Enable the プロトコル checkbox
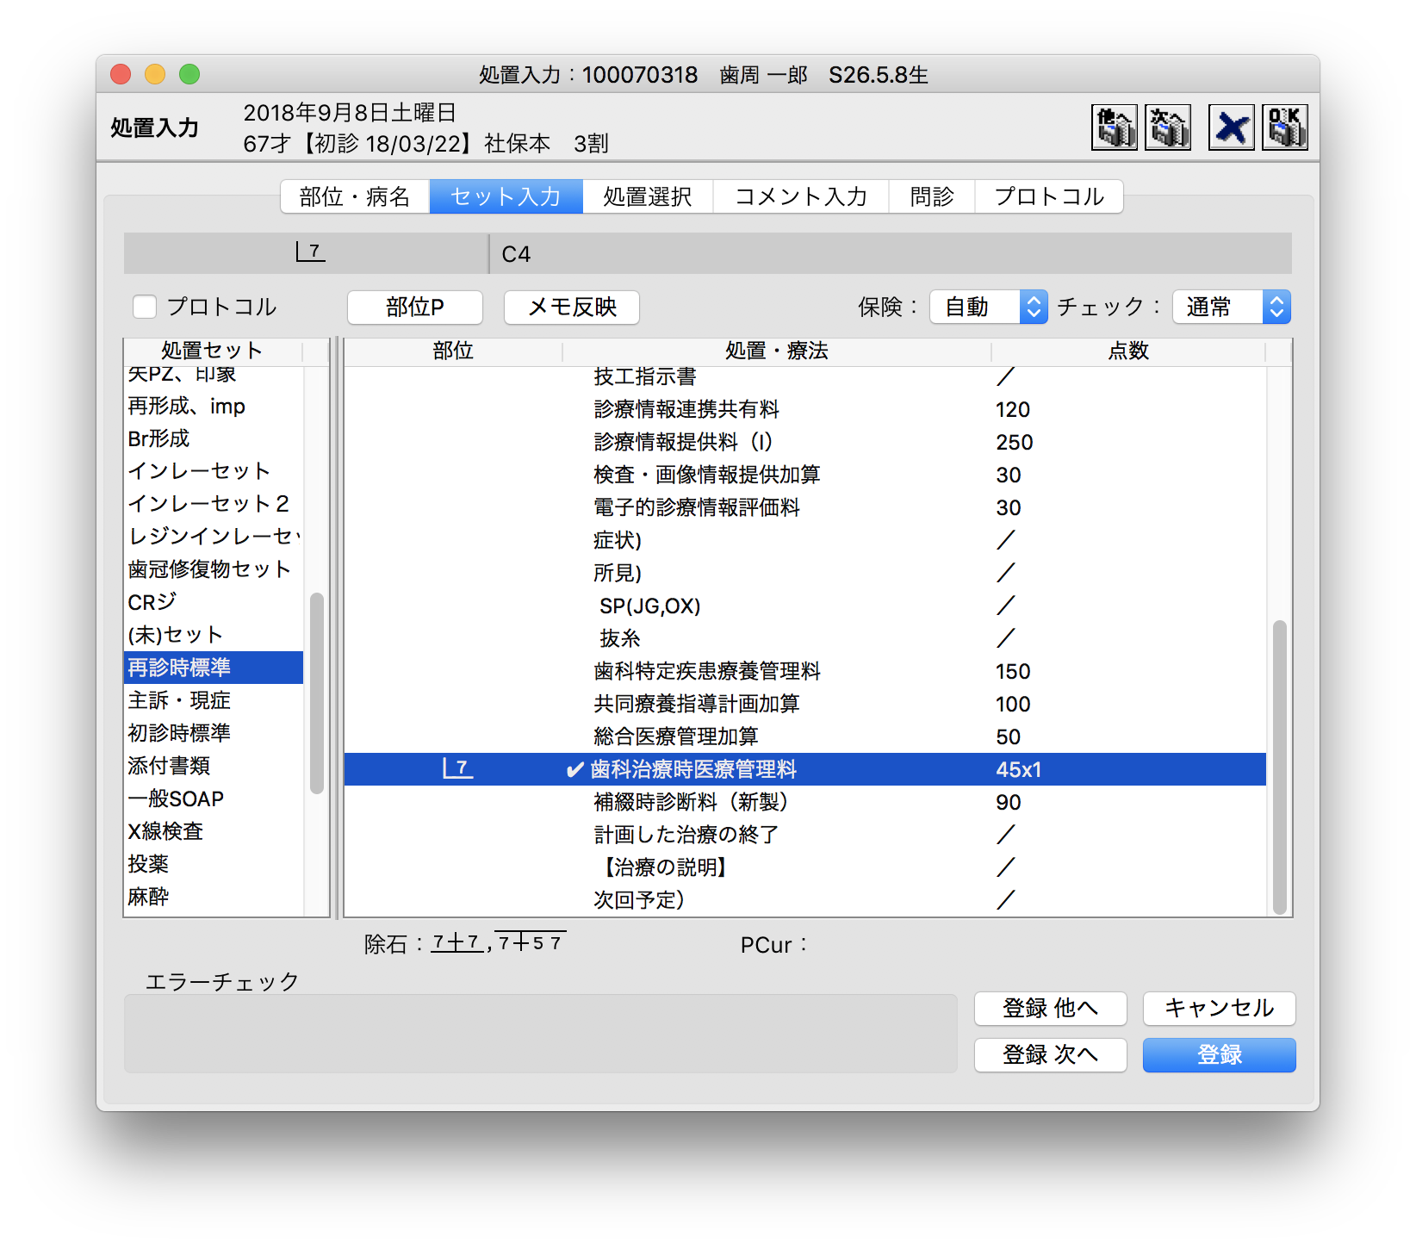 (145, 307)
